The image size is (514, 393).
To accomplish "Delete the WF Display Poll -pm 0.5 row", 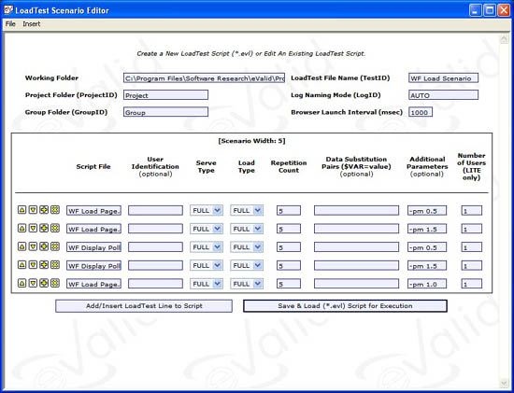I will [55, 246].
